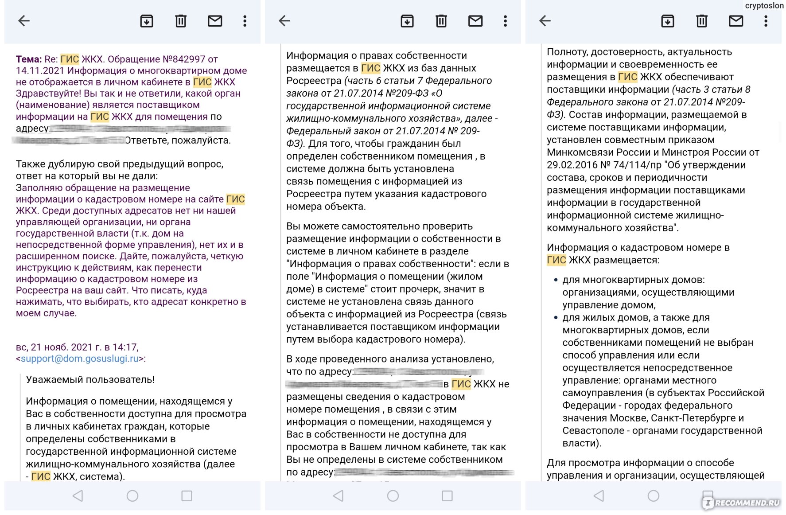Tap Android home circle in left screenshot
The image size is (786, 515).
click(x=132, y=495)
